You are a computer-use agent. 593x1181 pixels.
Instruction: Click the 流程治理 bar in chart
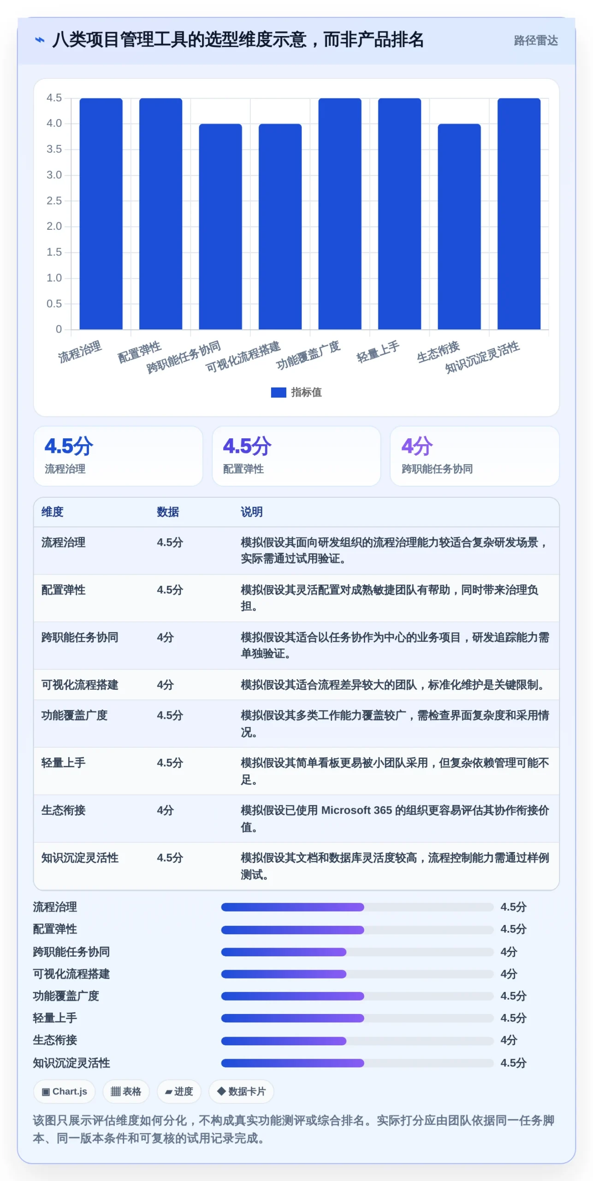[x=101, y=214]
